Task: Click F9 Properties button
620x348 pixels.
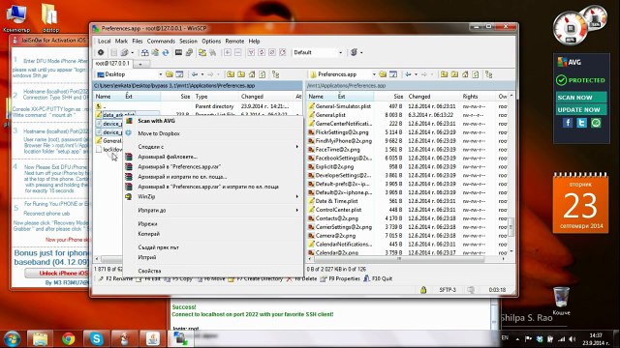Action: point(340,278)
